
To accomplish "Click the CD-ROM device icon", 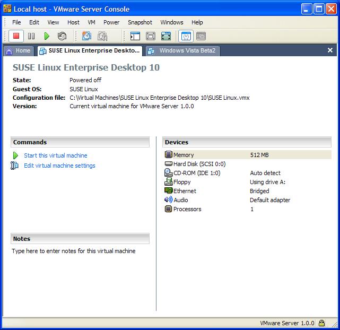I will [169, 172].
